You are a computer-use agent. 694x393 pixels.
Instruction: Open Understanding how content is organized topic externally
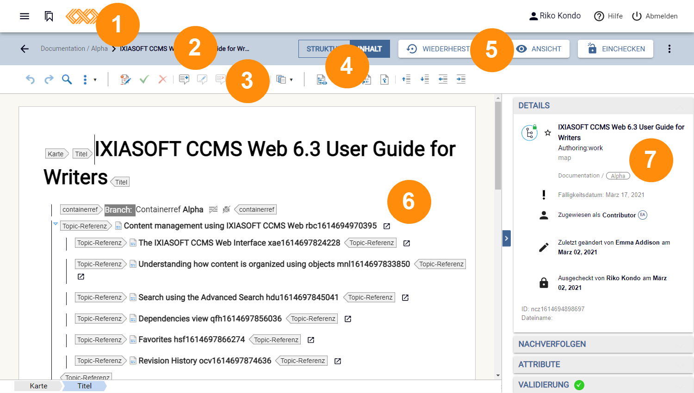(81, 276)
